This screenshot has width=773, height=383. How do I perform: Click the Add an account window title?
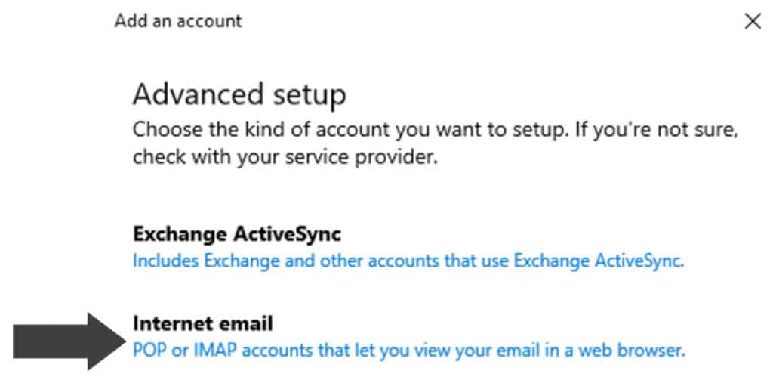click(178, 21)
